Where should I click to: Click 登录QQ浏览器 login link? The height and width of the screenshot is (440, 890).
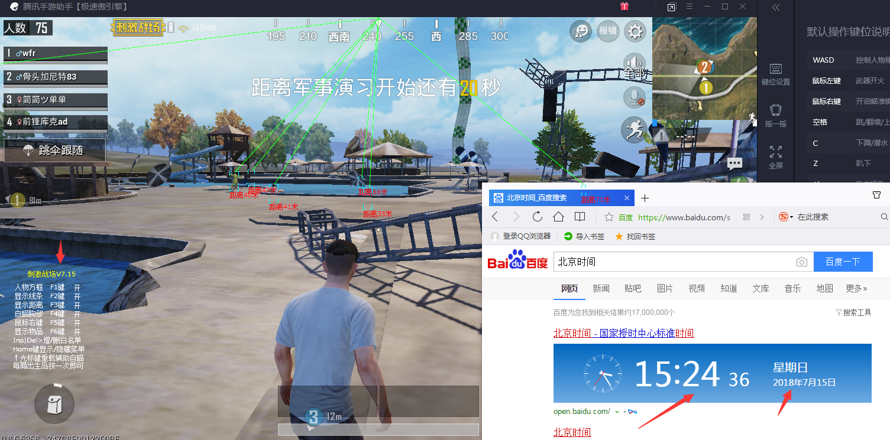tap(521, 236)
